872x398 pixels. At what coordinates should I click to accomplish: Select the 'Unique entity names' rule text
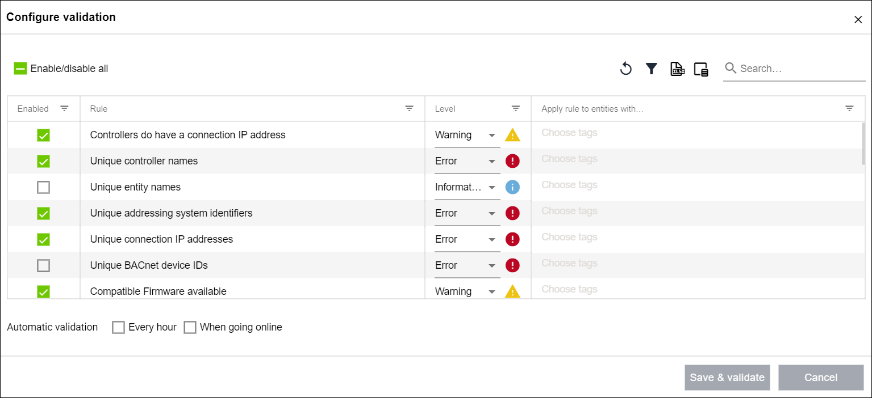[x=135, y=187]
